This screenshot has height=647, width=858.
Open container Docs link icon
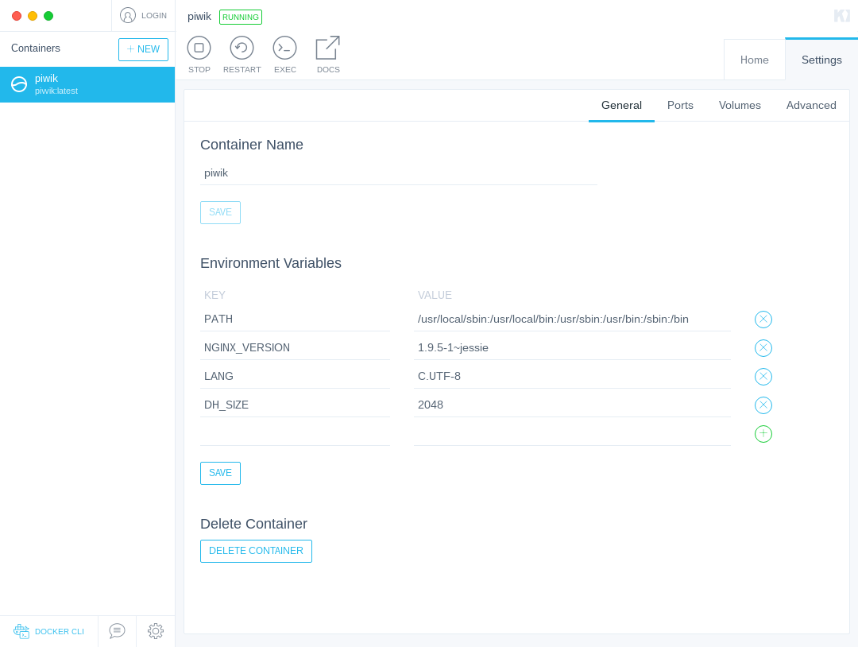[x=328, y=48]
